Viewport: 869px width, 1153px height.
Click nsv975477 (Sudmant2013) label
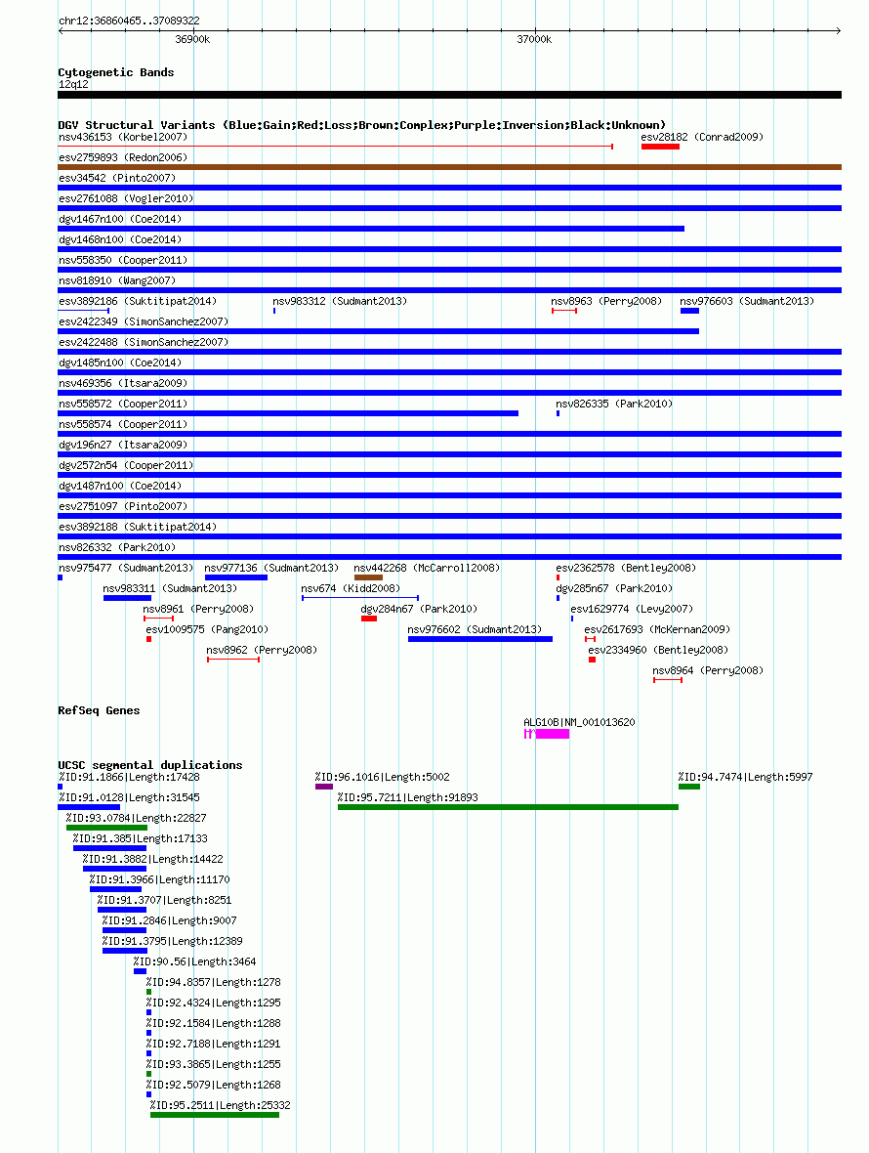[x=126, y=569]
